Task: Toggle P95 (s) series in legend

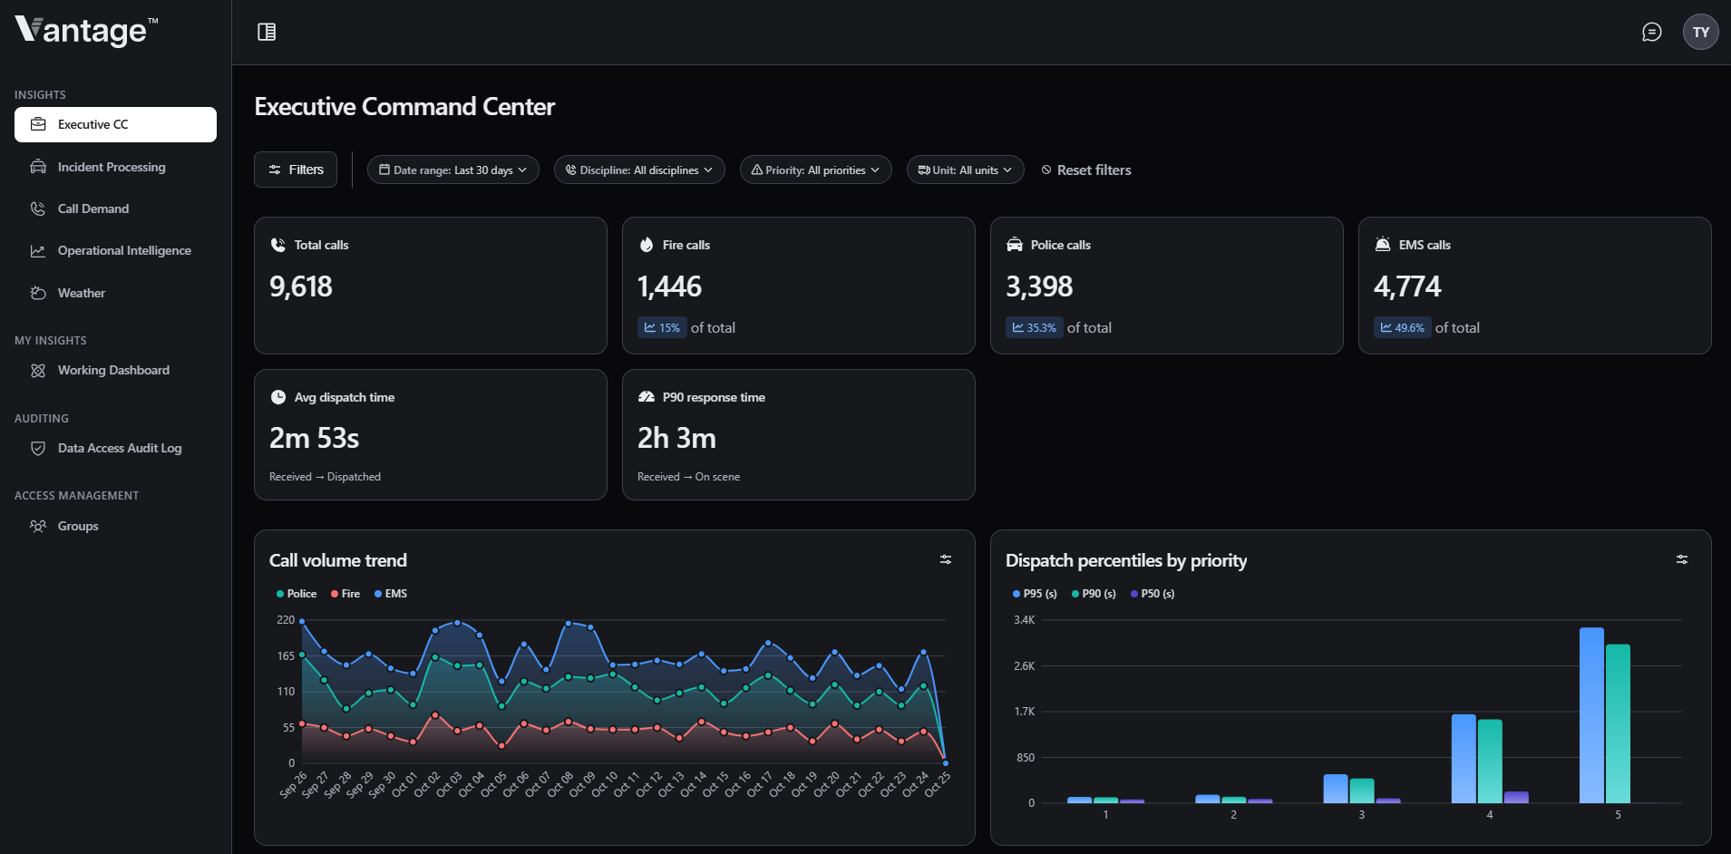Action: (x=1035, y=594)
